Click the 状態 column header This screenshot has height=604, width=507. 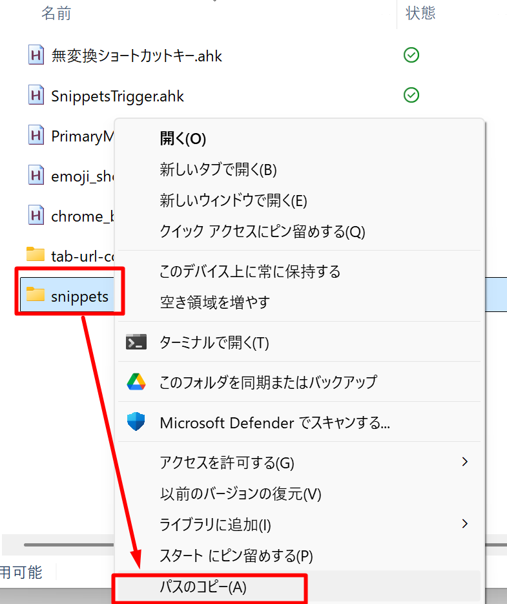pos(420,13)
